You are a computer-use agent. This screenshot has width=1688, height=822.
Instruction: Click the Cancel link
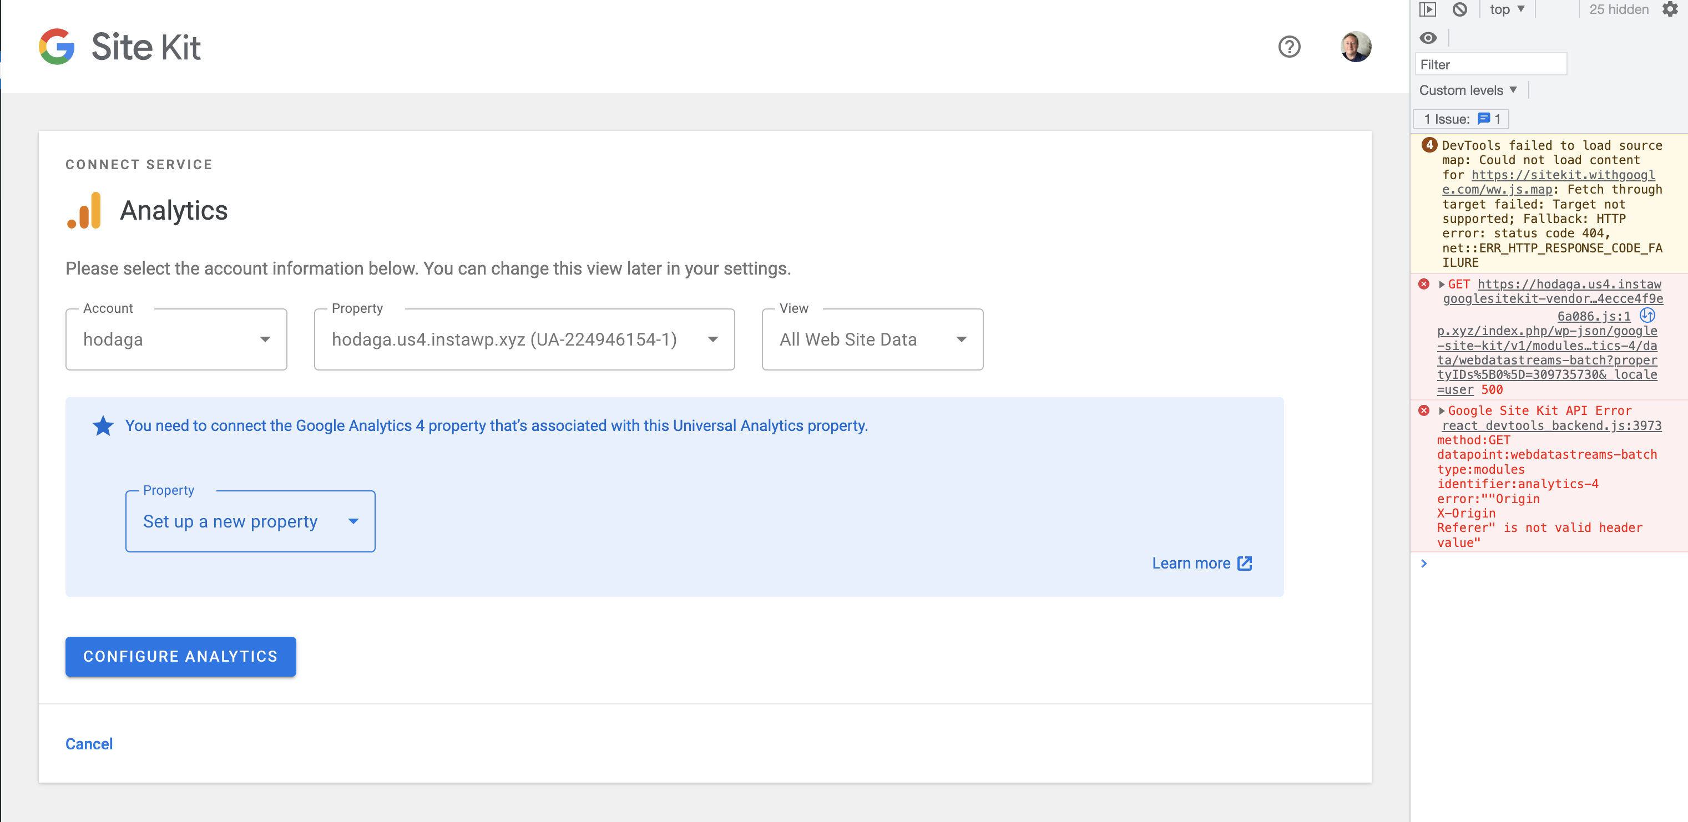pyautogui.click(x=89, y=744)
